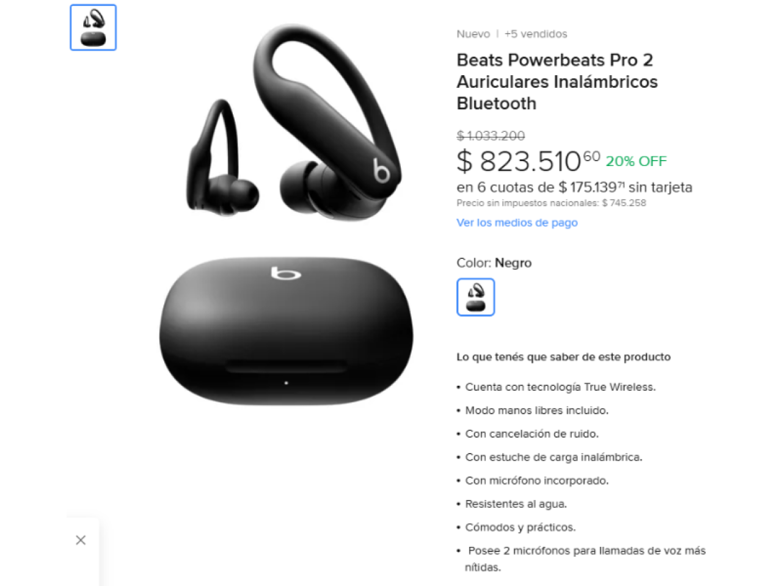Click 'Lo que tenés que saber' heading
Viewport: 782px width, 586px height.
tap(563, 357)
